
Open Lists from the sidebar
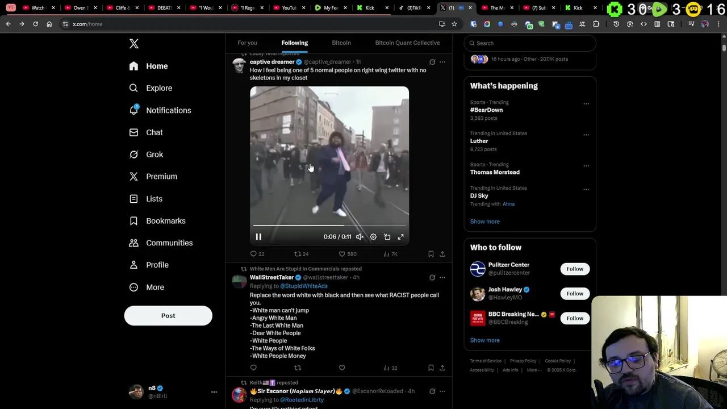146,199
